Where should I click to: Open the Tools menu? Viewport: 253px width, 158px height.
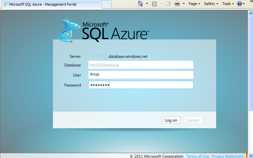[228, 4]
